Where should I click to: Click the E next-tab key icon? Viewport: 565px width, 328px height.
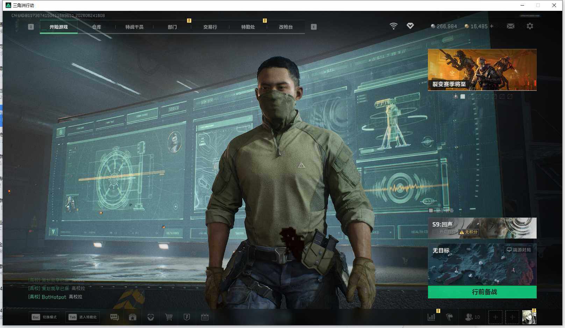coord(314,27)
